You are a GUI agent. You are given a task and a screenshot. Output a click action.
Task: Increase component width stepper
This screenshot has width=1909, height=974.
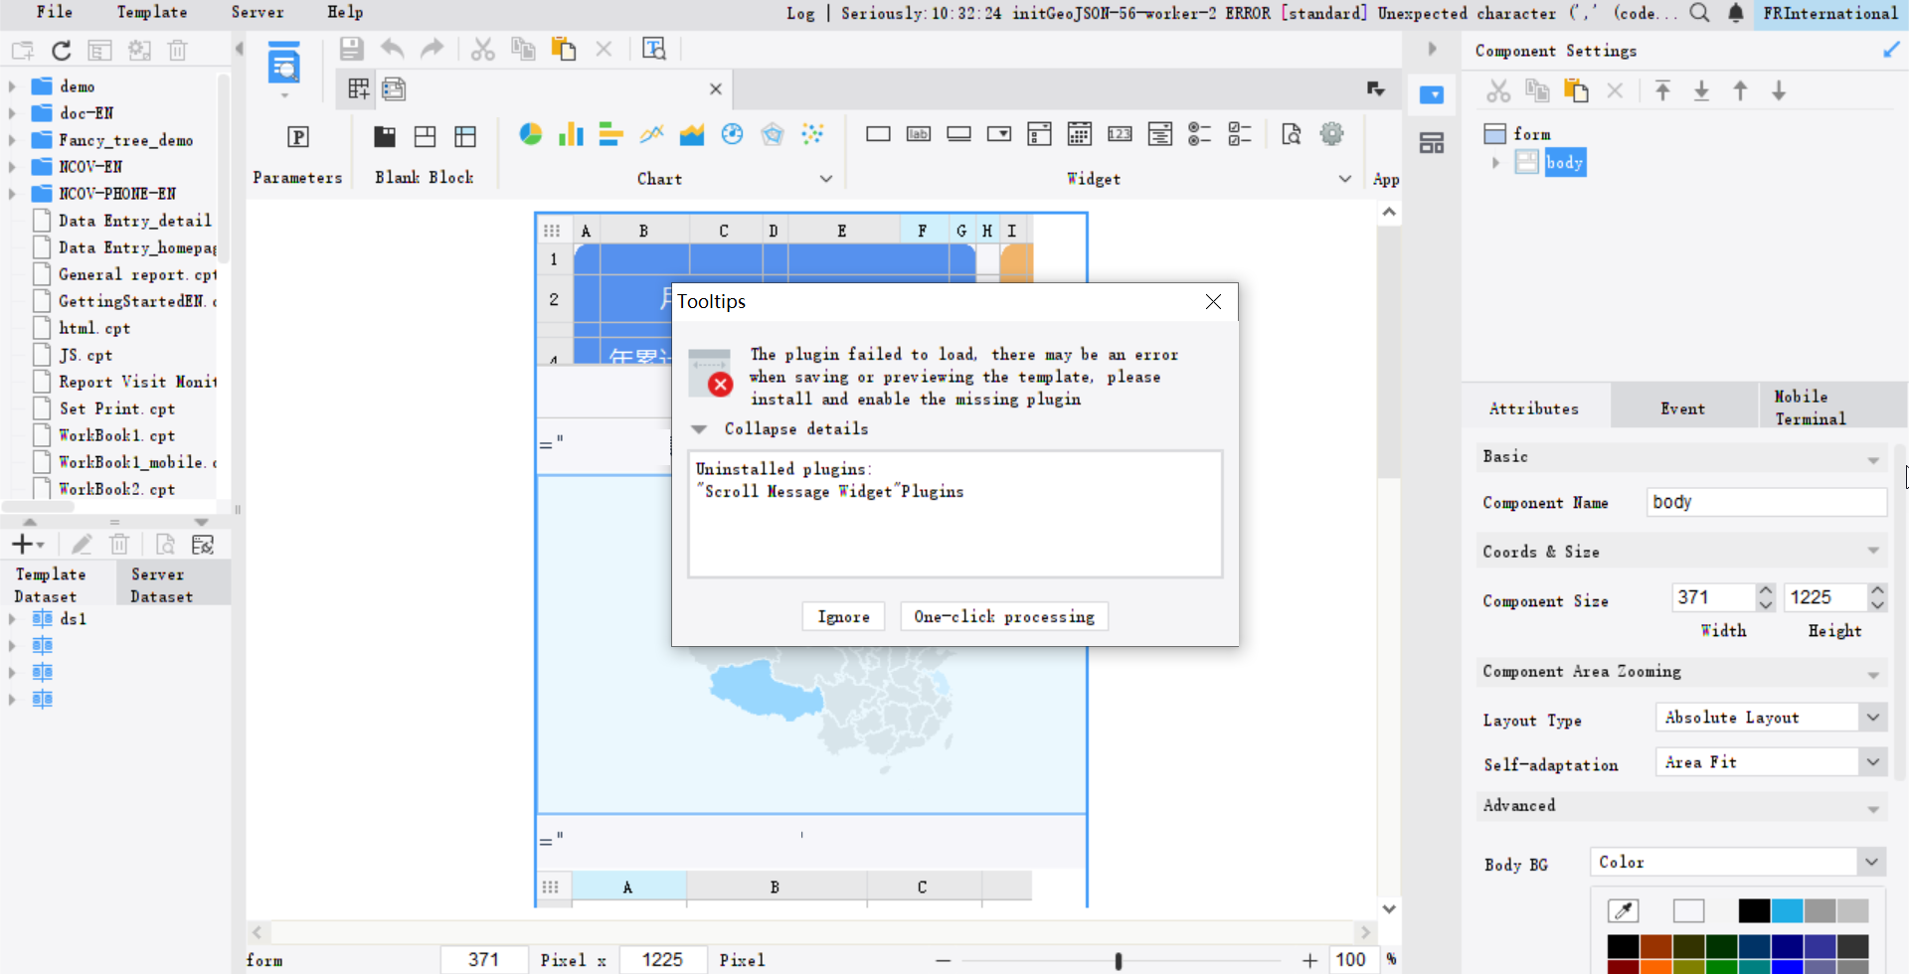tap(1766, 590)
